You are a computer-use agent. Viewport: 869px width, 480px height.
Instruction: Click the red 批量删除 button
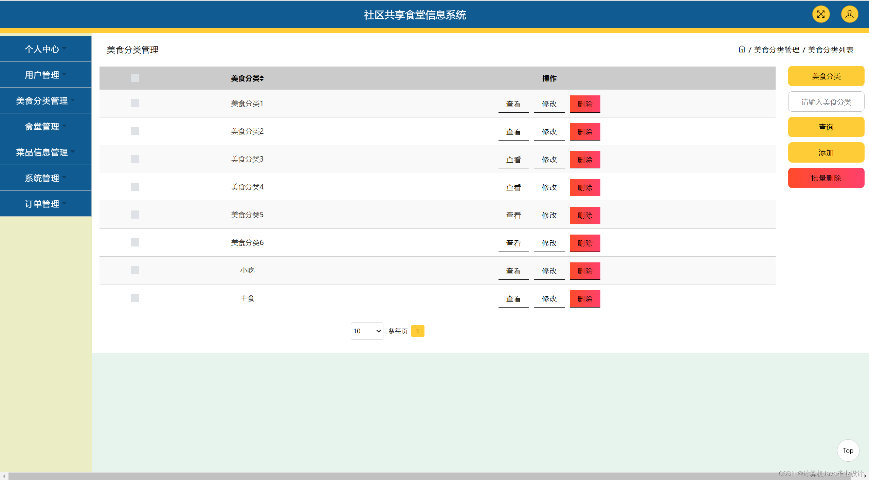(x=826, y=178)
